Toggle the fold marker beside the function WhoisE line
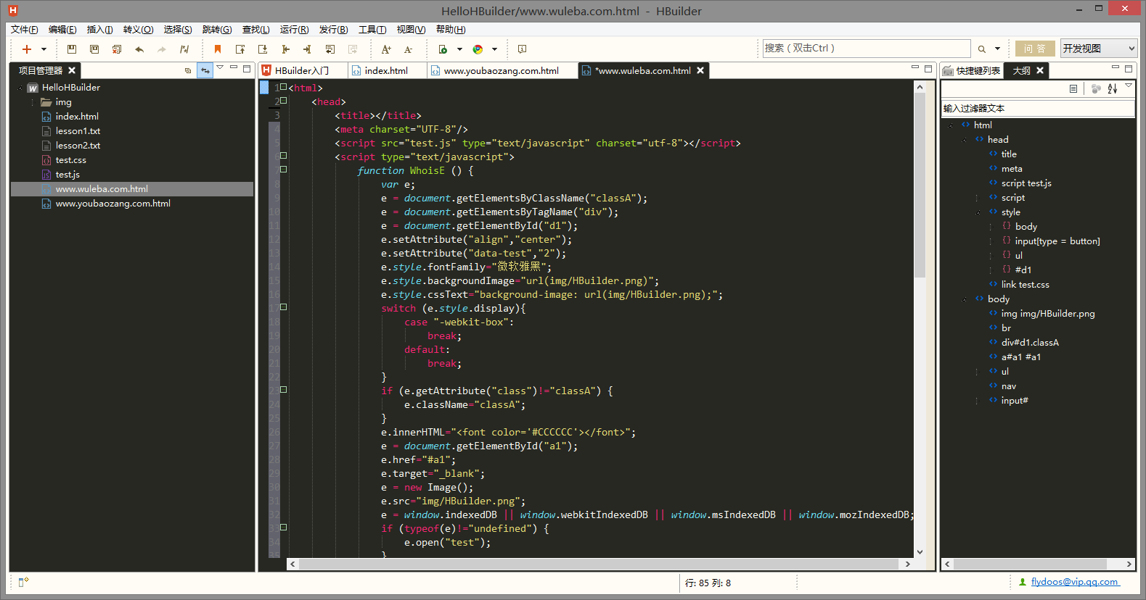The image size is (1146, 600). pos(284,170)
